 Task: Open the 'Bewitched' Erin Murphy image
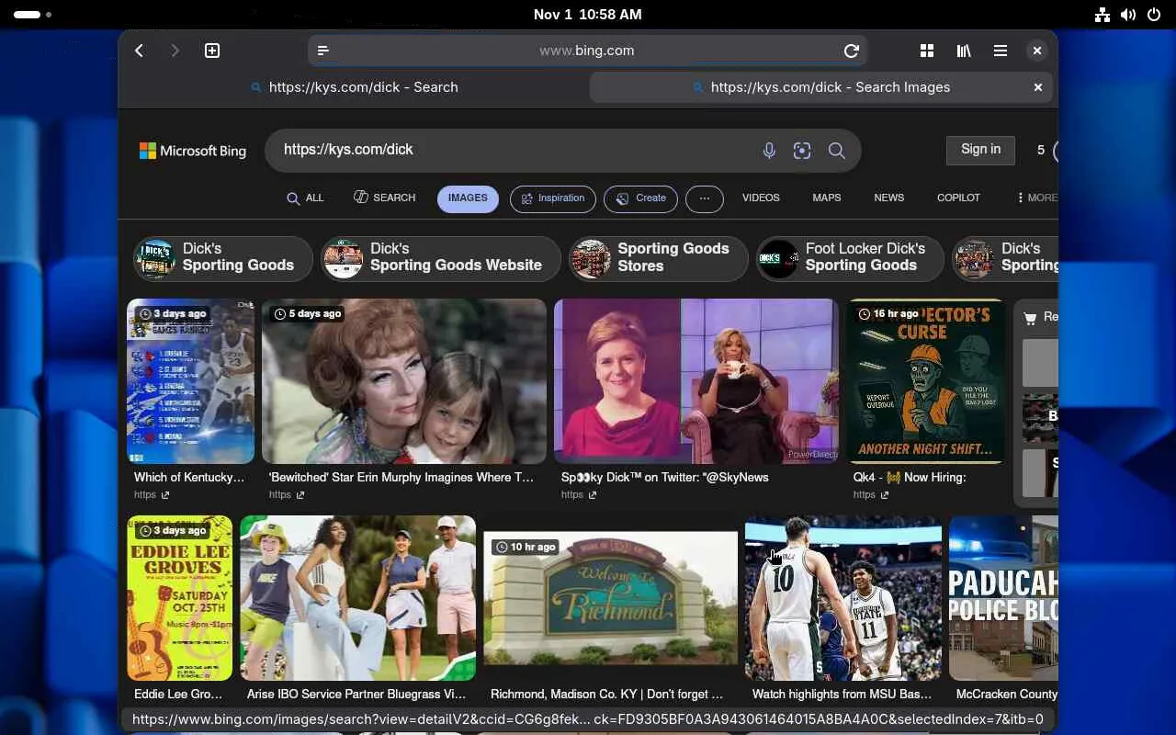404,381
